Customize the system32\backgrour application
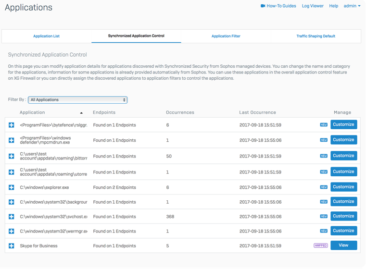The image size is (366, 269). point(343,201)
